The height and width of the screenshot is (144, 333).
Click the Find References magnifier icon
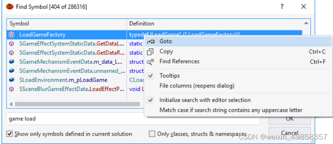(x=150, y=62)
